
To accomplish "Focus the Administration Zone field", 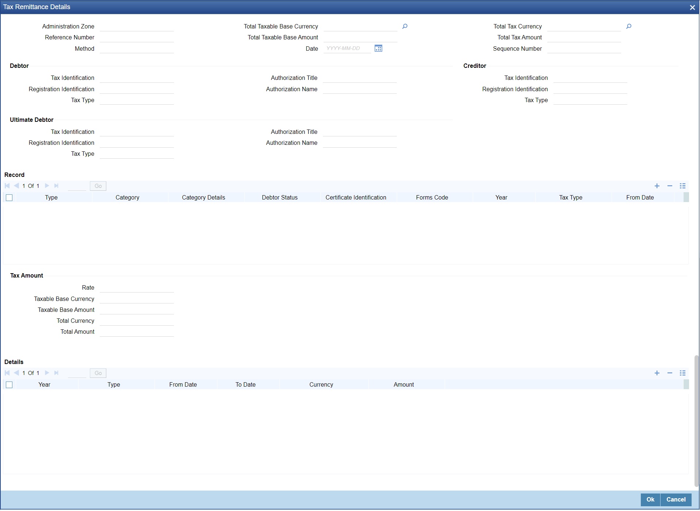I will pyautogui.click(x=137, y=26).
